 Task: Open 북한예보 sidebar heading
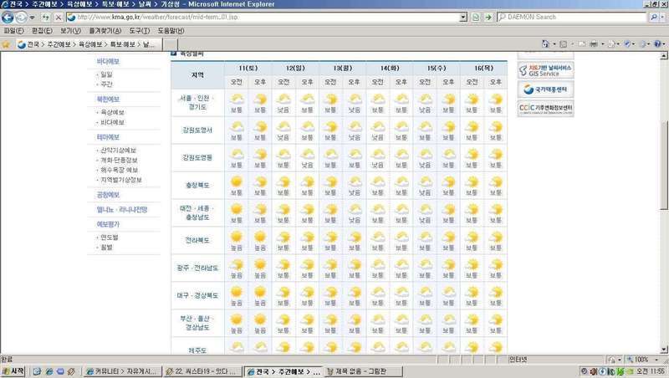click(108, 99)
